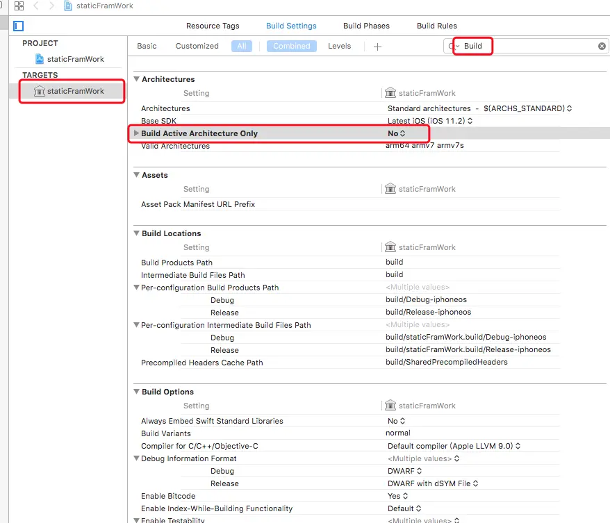Viewport: 610px width, 523px height.
Task: Select Intermediate Build Files Path value build
Action: [x=394, y=274]
